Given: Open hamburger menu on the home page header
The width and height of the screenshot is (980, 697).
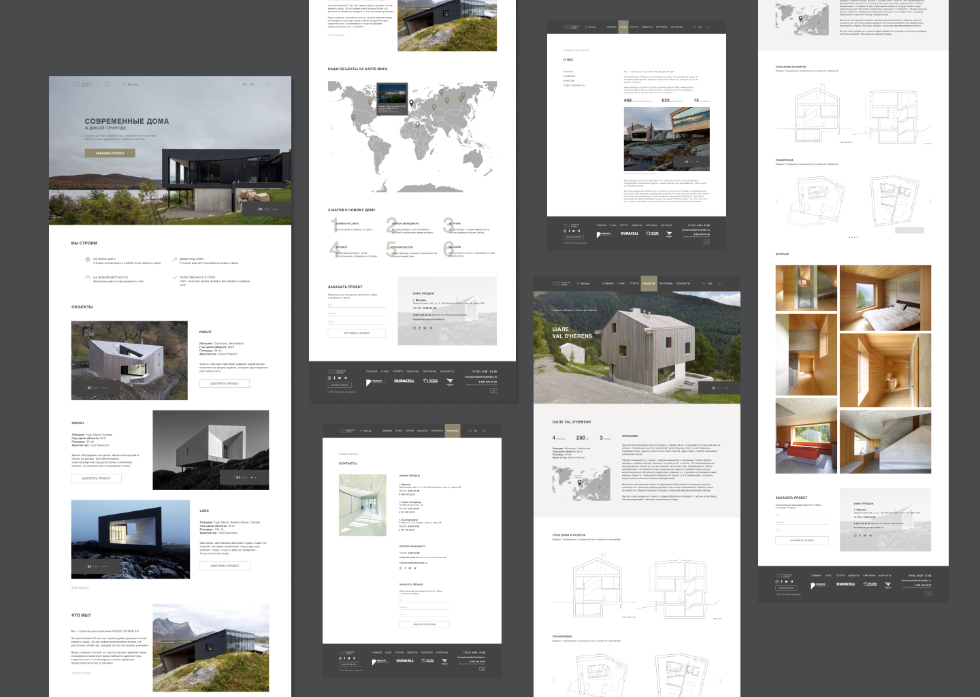Looking at the screenshot, I should (108, 84).
